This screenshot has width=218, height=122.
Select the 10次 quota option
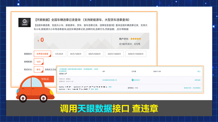[x=39, y=61]
